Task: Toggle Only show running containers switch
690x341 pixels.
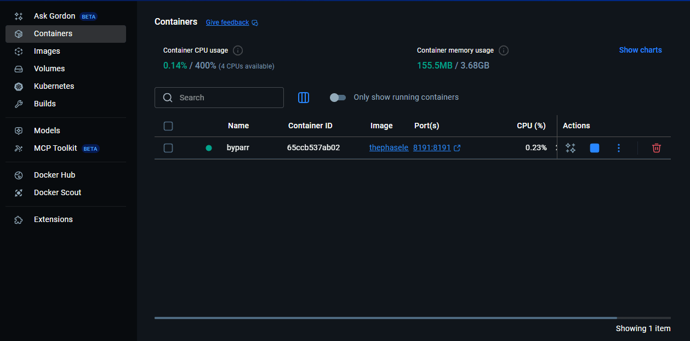Action: coord(338,97)
